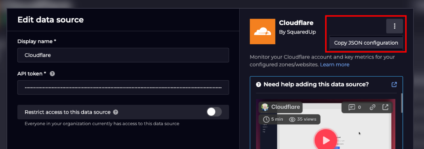Click the question mark icon beside Need help
The width and height of the screenshot is (424, 149).
(258, 85)
